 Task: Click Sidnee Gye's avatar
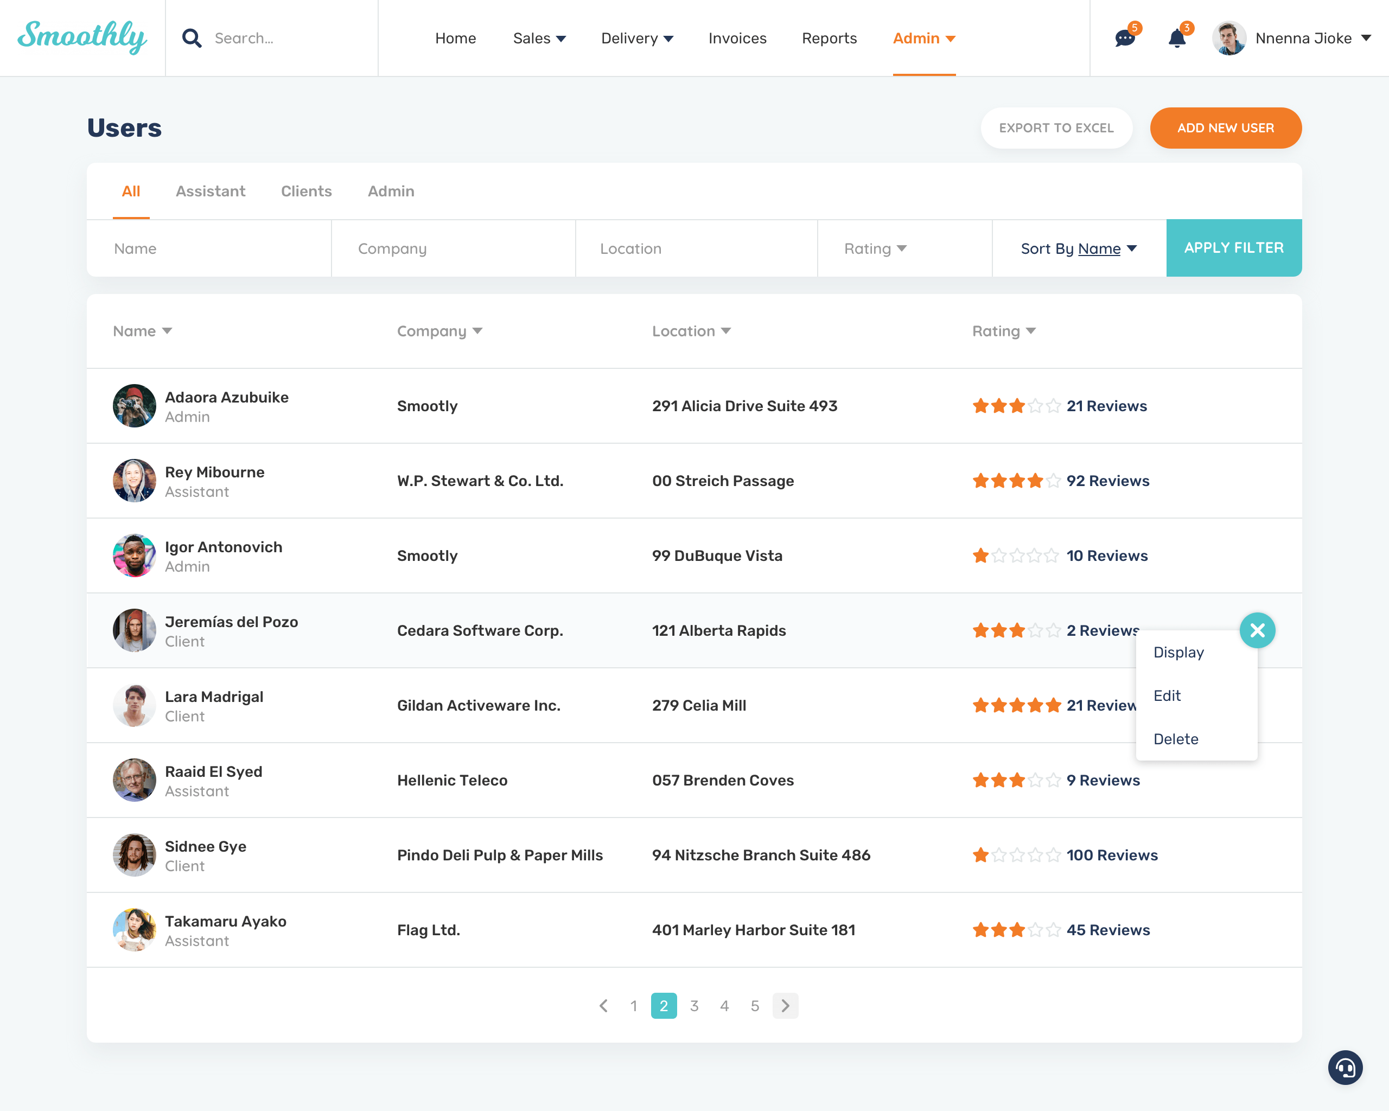(134, 854)
